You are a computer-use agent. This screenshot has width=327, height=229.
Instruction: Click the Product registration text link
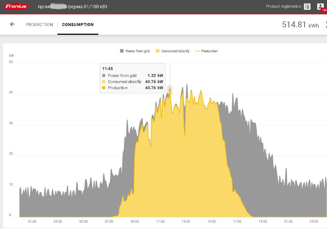click(283, 6)
